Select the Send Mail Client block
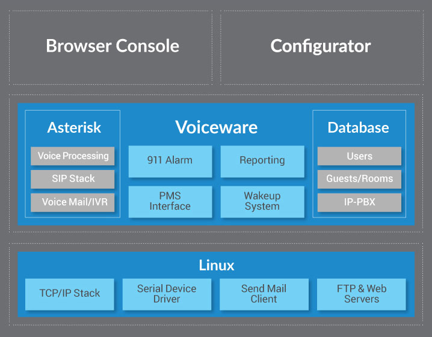This screenshot has width=432, height=337. click(x=264, y=294)
